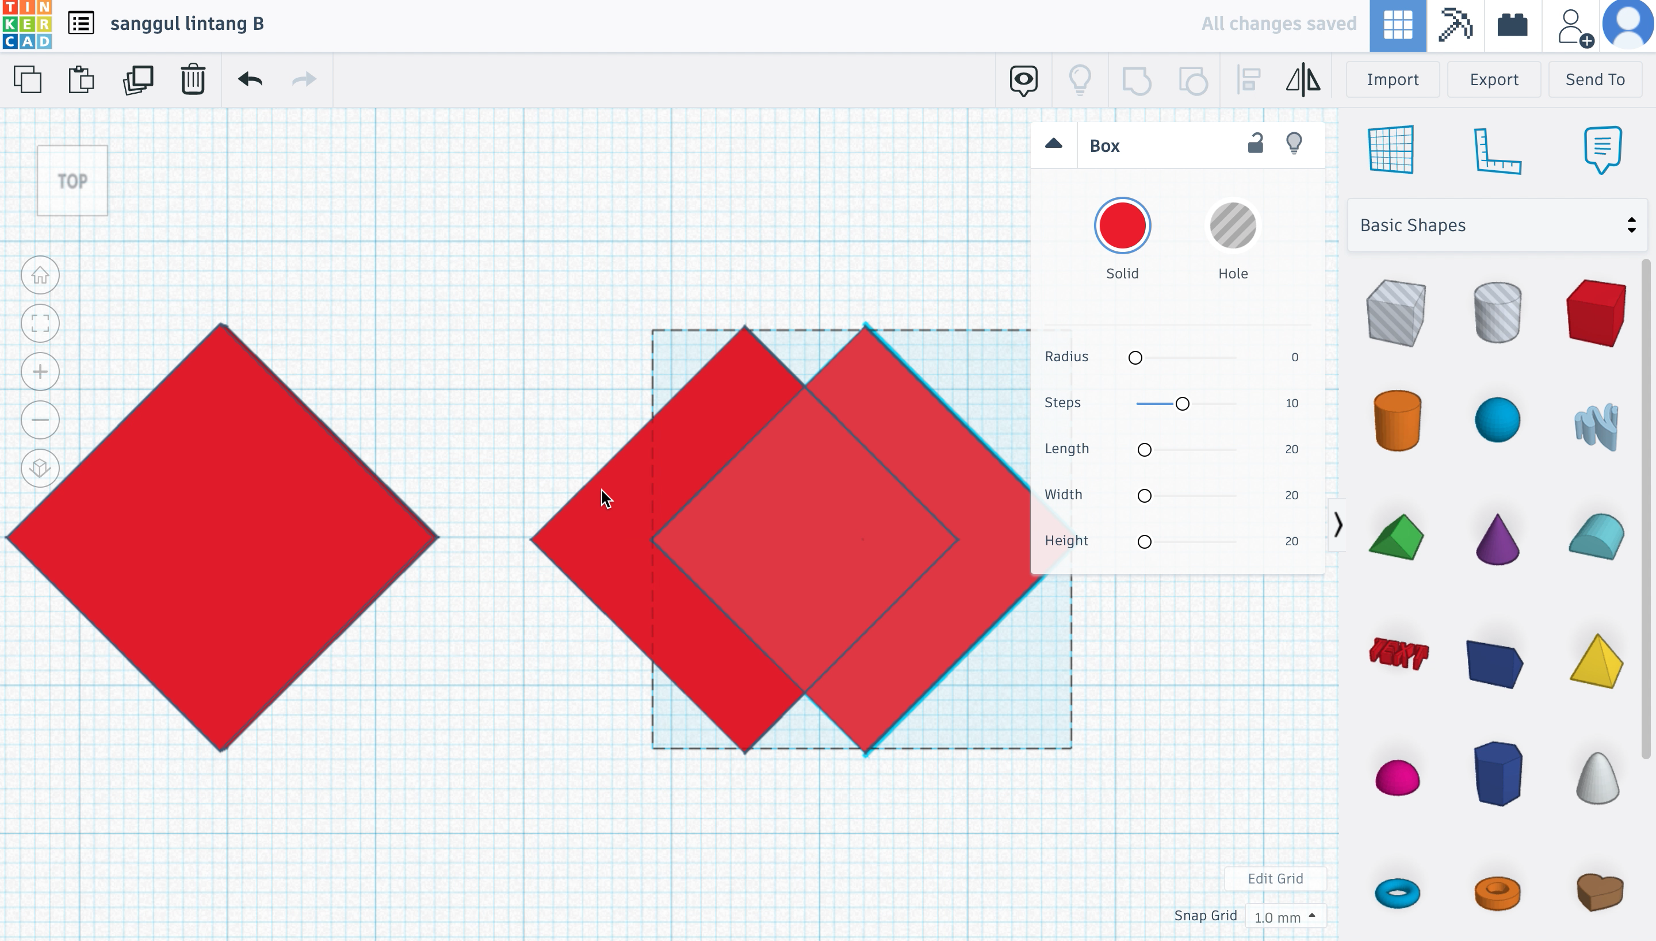Click the Align objects icon
Screen dimensions: 1656x941
[1249, 78]
